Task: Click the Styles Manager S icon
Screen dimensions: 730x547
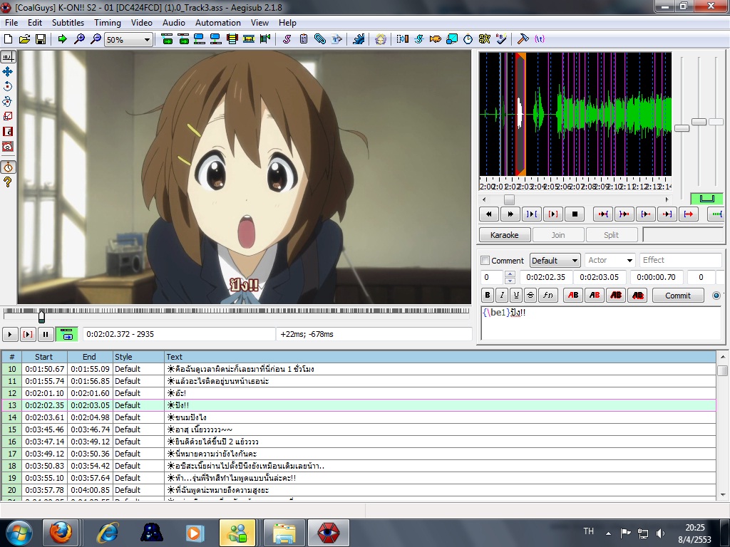Action: [x=287, y=40]
